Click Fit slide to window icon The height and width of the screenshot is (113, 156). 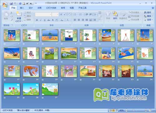[150, 110]
